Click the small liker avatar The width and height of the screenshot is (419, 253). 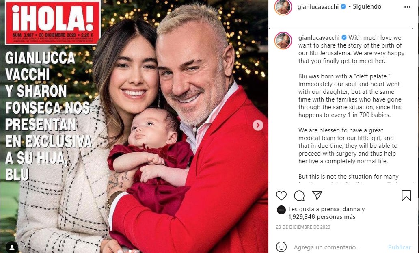tap(281, 210)
